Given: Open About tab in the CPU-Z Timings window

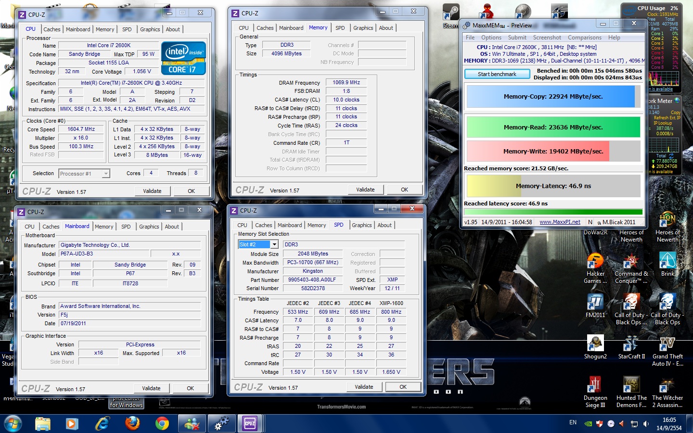Looking at the screenshot, I should 386,28.
